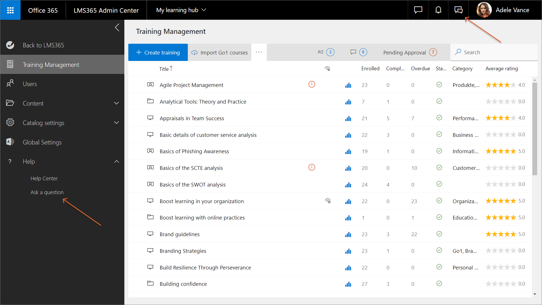Click the warning icon on the Basics of the SCTE analysis row
Viewport: 542px width, 305px height.
[312, 168]
